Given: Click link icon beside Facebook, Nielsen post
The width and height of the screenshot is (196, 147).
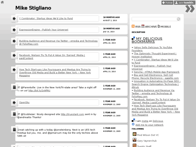Looking at the screenshot, I should [x=14, y=55].
